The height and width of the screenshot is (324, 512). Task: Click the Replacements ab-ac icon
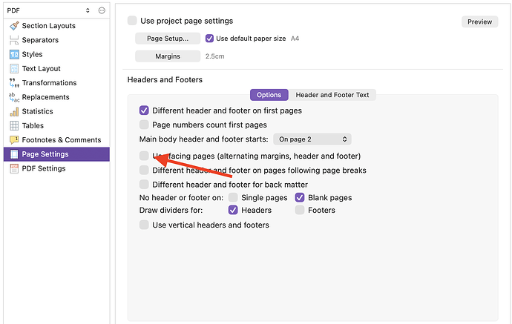(14, 97)
